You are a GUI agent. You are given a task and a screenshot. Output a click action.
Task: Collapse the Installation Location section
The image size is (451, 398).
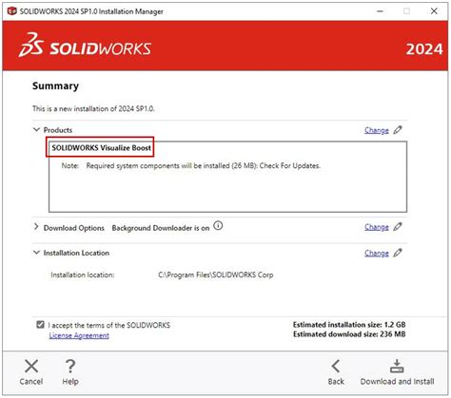pyautogui.click(x=36, y=253)
